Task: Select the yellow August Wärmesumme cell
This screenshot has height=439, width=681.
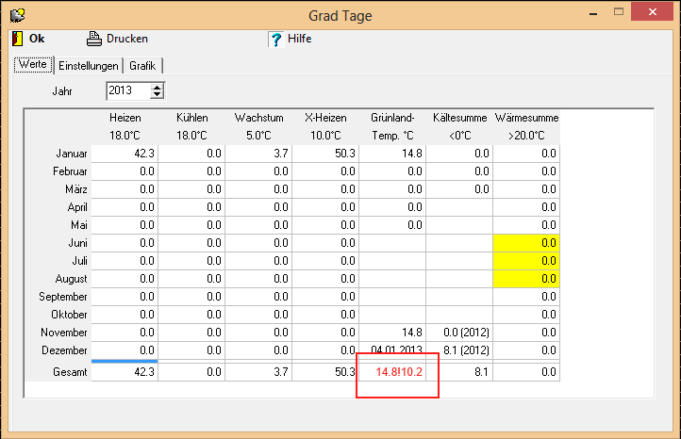Action: click(x=526, y=279)
